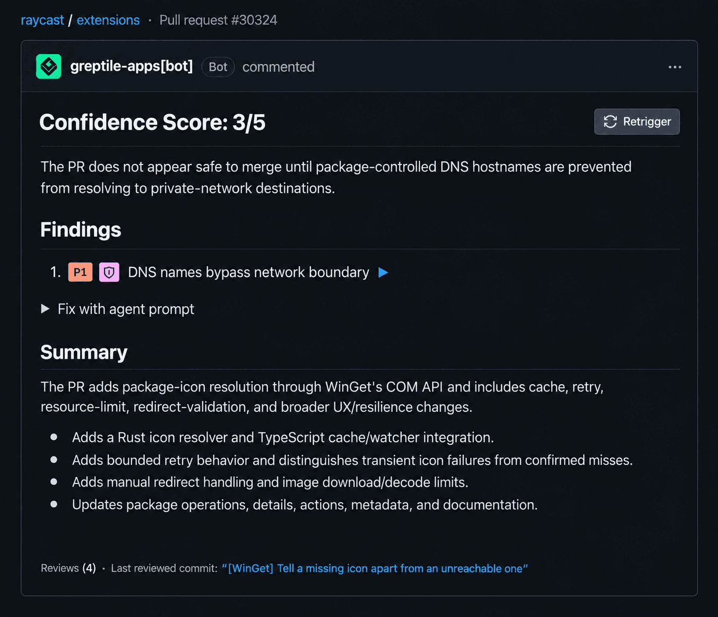718x617 pixels.
Task: Click the WinGet COM API summary paragraph
Action: pyautogui.click(x=322, y=397)
